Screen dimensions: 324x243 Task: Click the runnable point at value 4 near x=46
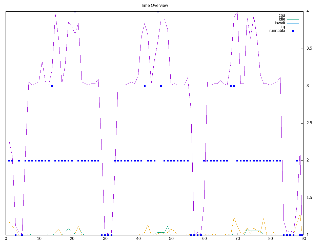(x=158, y=11)
